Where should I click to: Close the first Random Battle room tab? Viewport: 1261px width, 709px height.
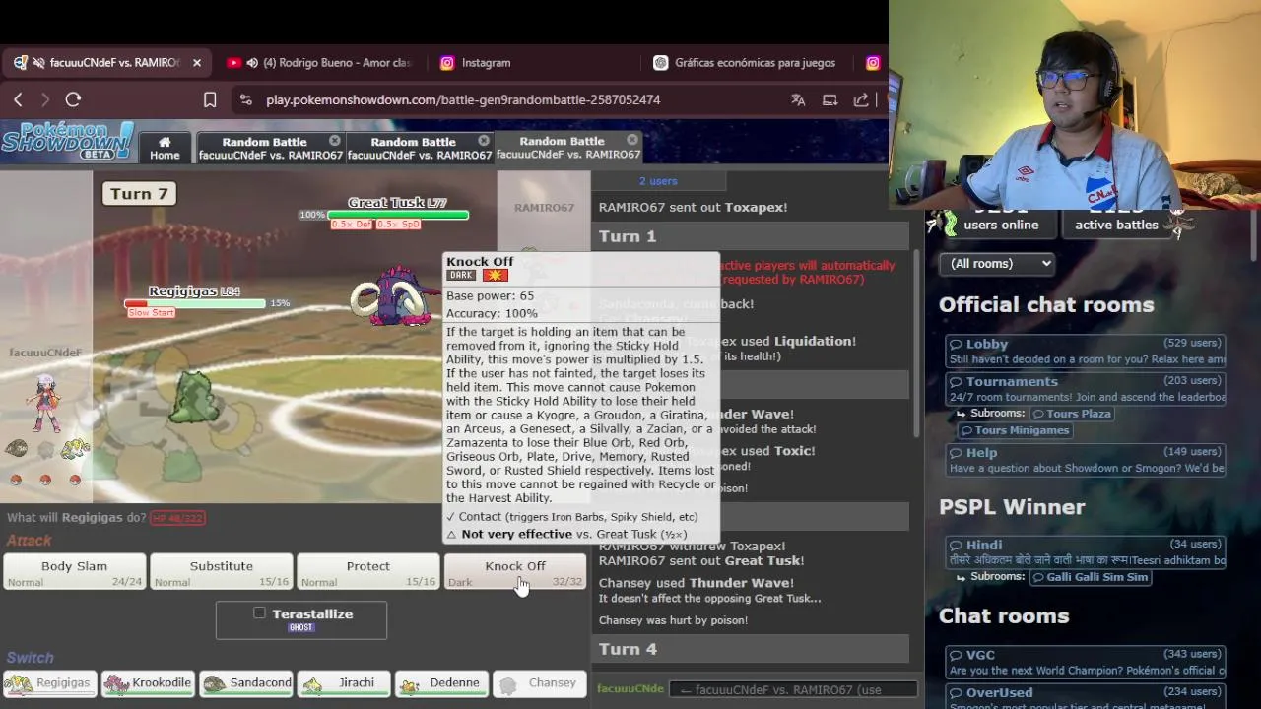click(335, 141)
